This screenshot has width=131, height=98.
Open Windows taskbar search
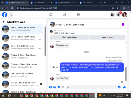tap(9, 96)
